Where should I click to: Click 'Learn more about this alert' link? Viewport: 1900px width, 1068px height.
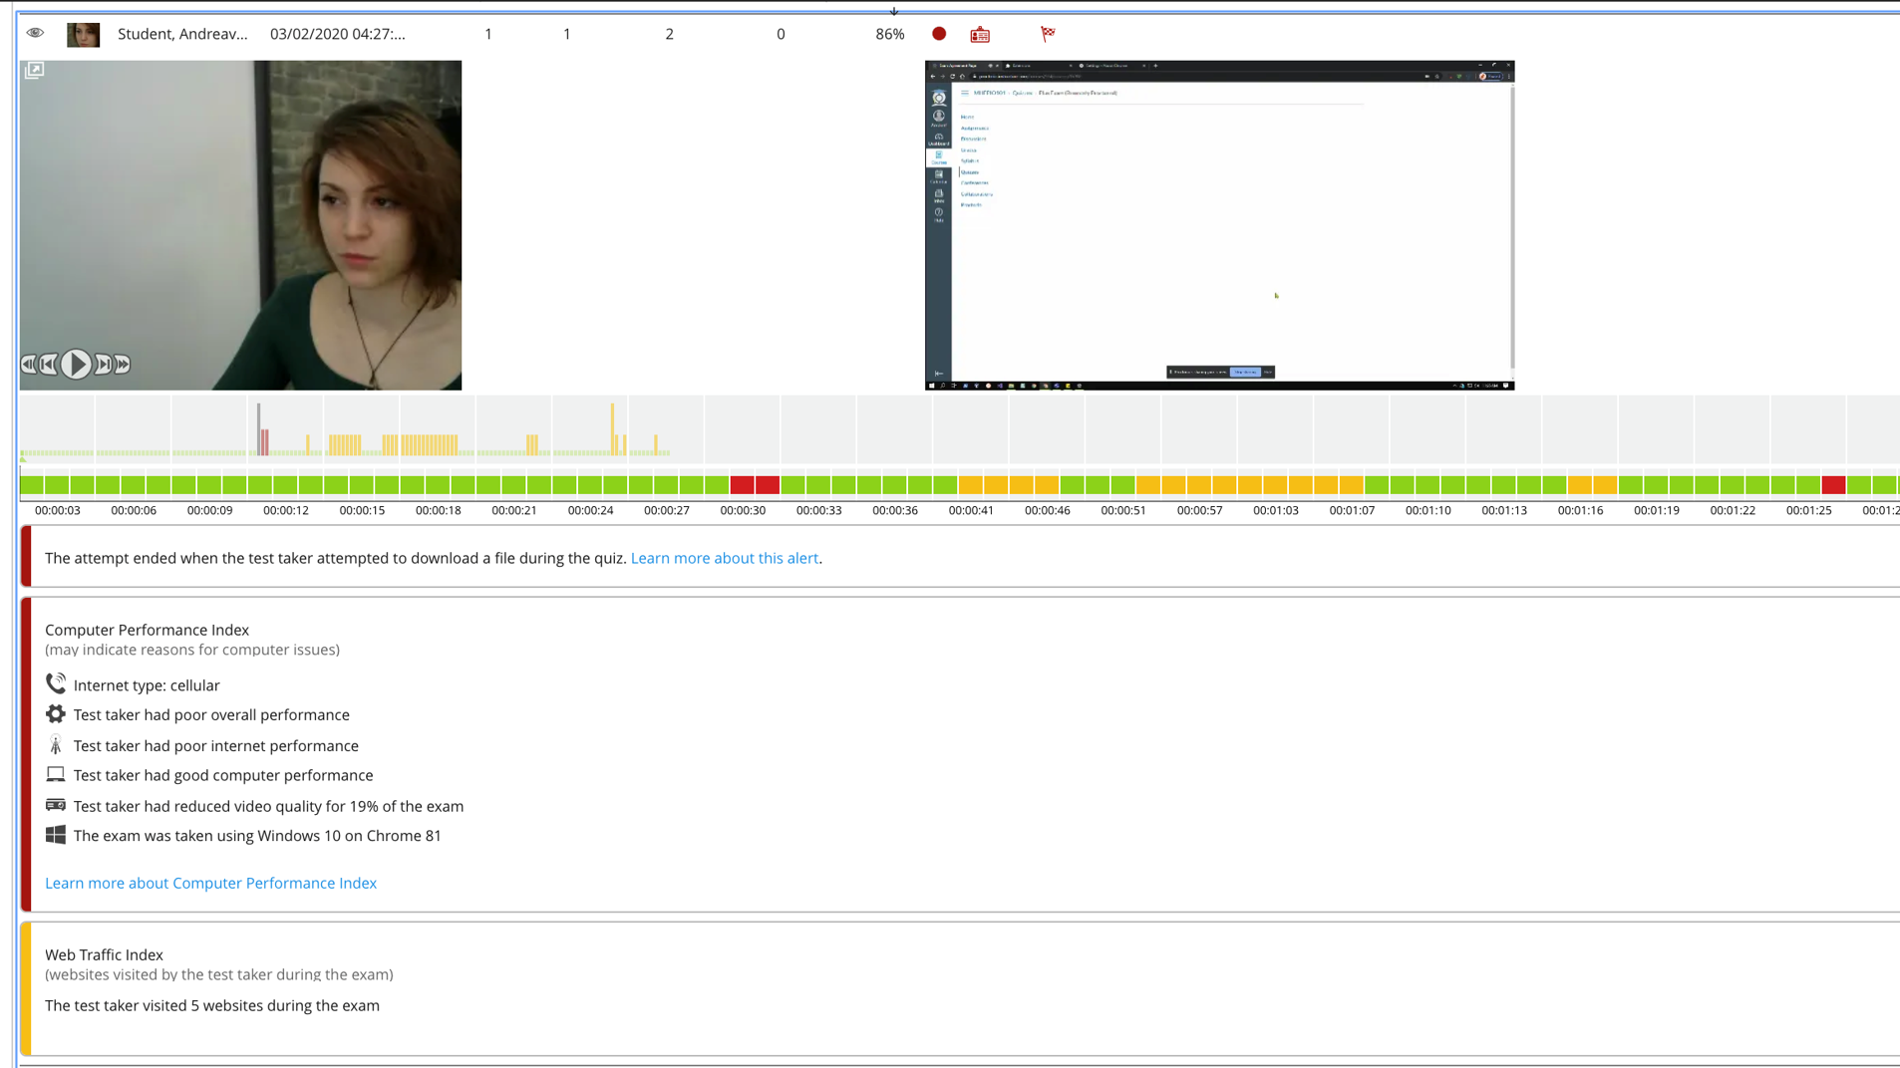[724, 558]
